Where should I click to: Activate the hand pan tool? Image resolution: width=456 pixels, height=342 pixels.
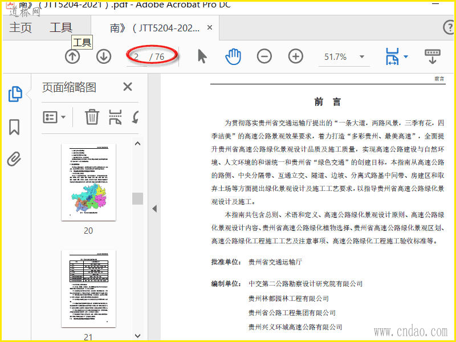pyautogui.click(x=233, y=56)
